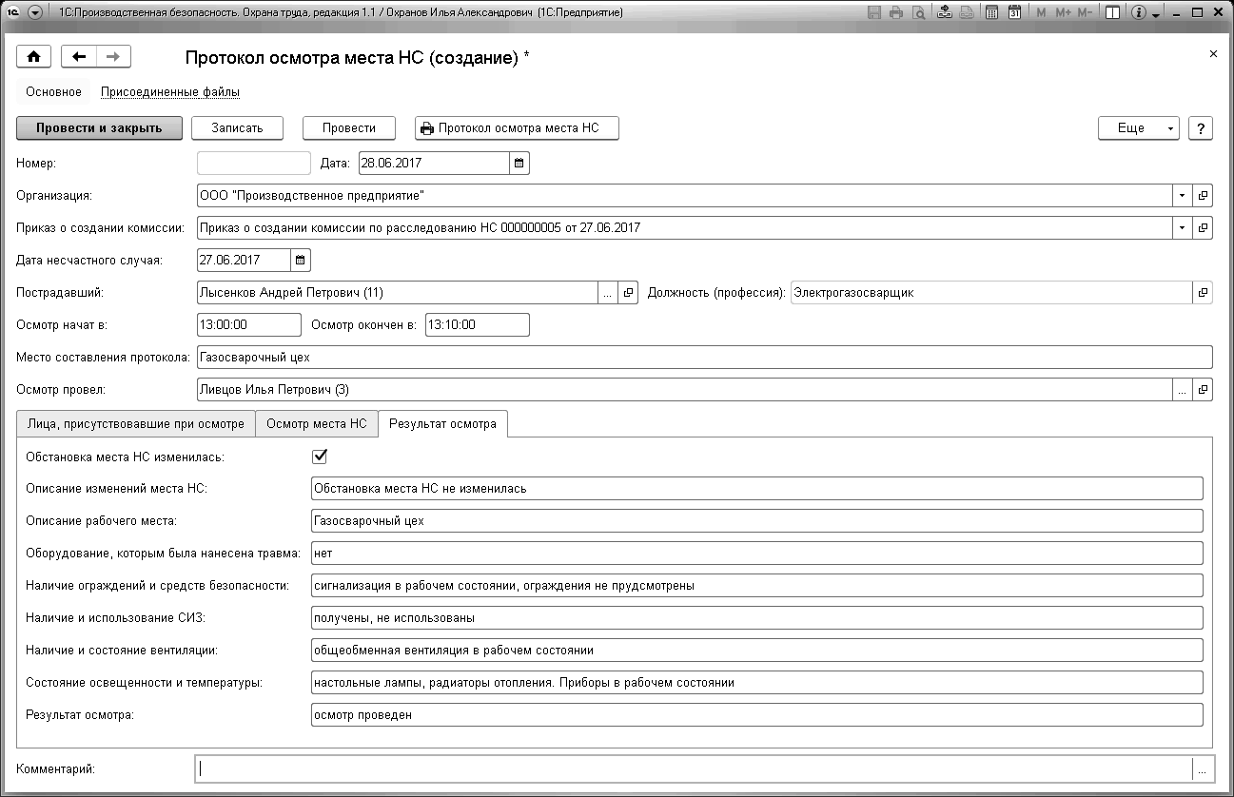Open Должность (профессия) record icon
This screenshot has height=797, width=1234.
coord(1203,293)
